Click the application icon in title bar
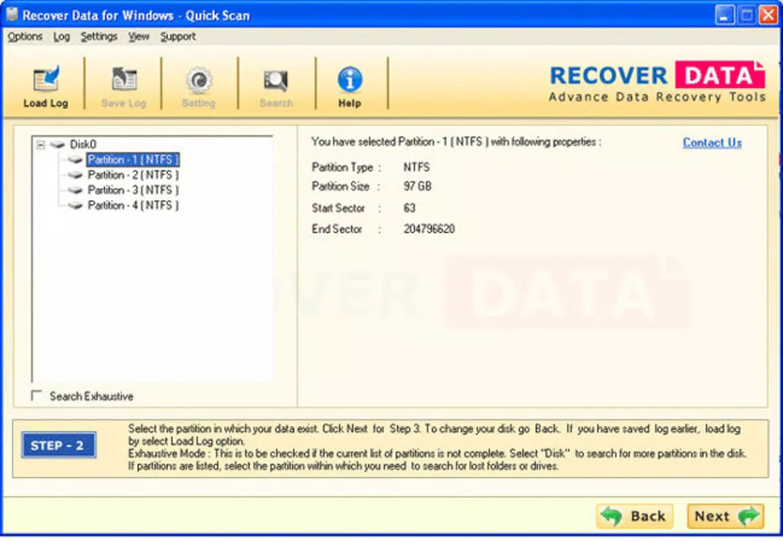 click(12, 14)
